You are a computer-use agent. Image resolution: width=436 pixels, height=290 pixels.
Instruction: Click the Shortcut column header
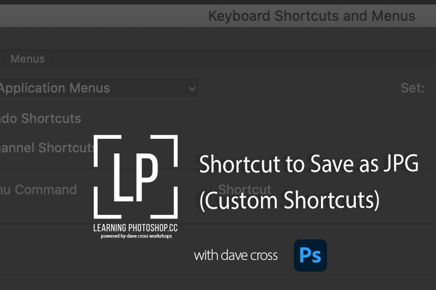coord(245,190)
